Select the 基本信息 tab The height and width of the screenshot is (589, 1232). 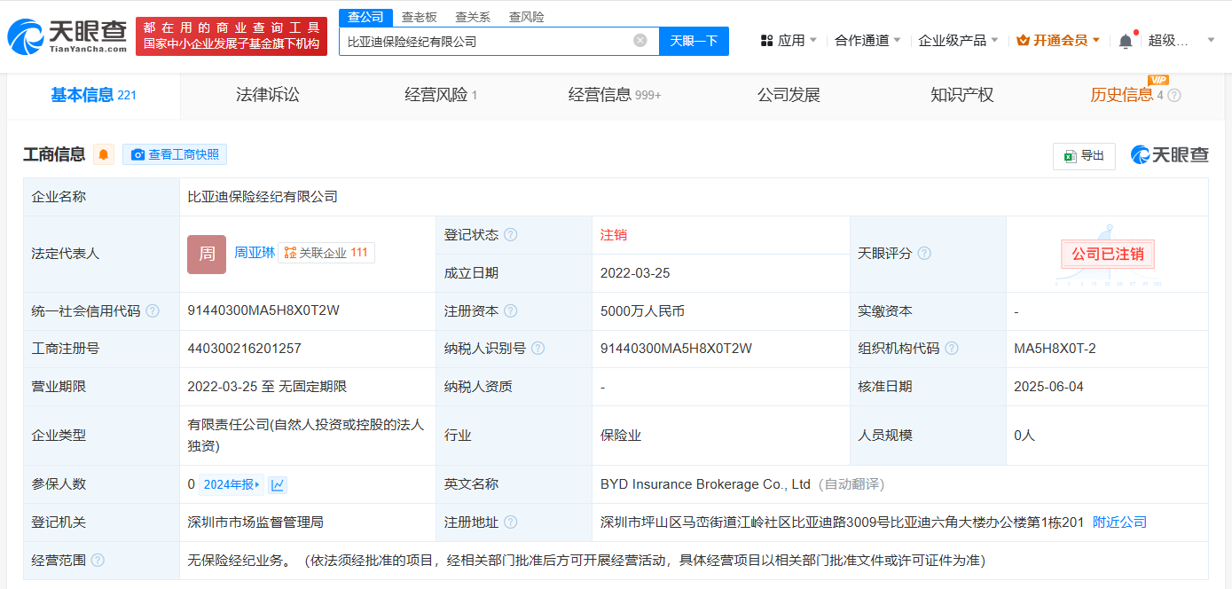tap(93, 96)
